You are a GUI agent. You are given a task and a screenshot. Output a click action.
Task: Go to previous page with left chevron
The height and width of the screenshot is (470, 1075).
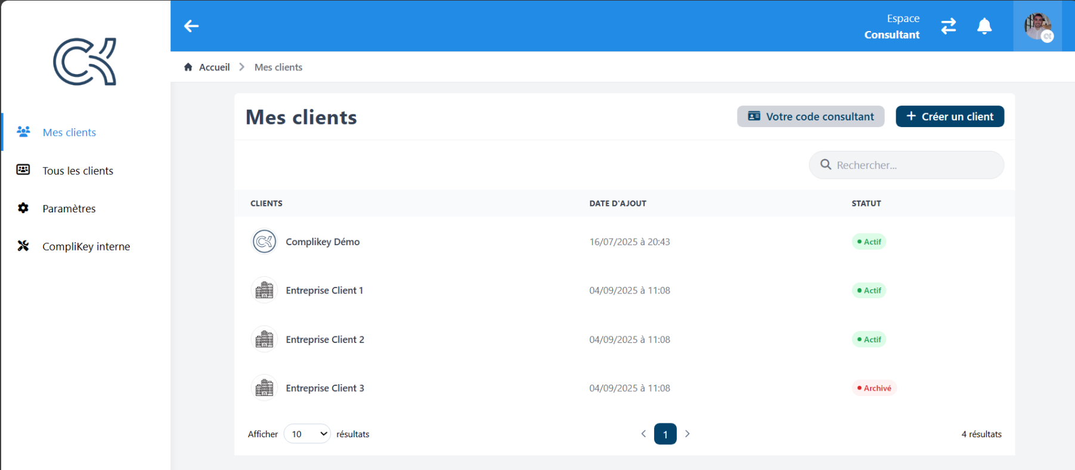tap(643, 434)
